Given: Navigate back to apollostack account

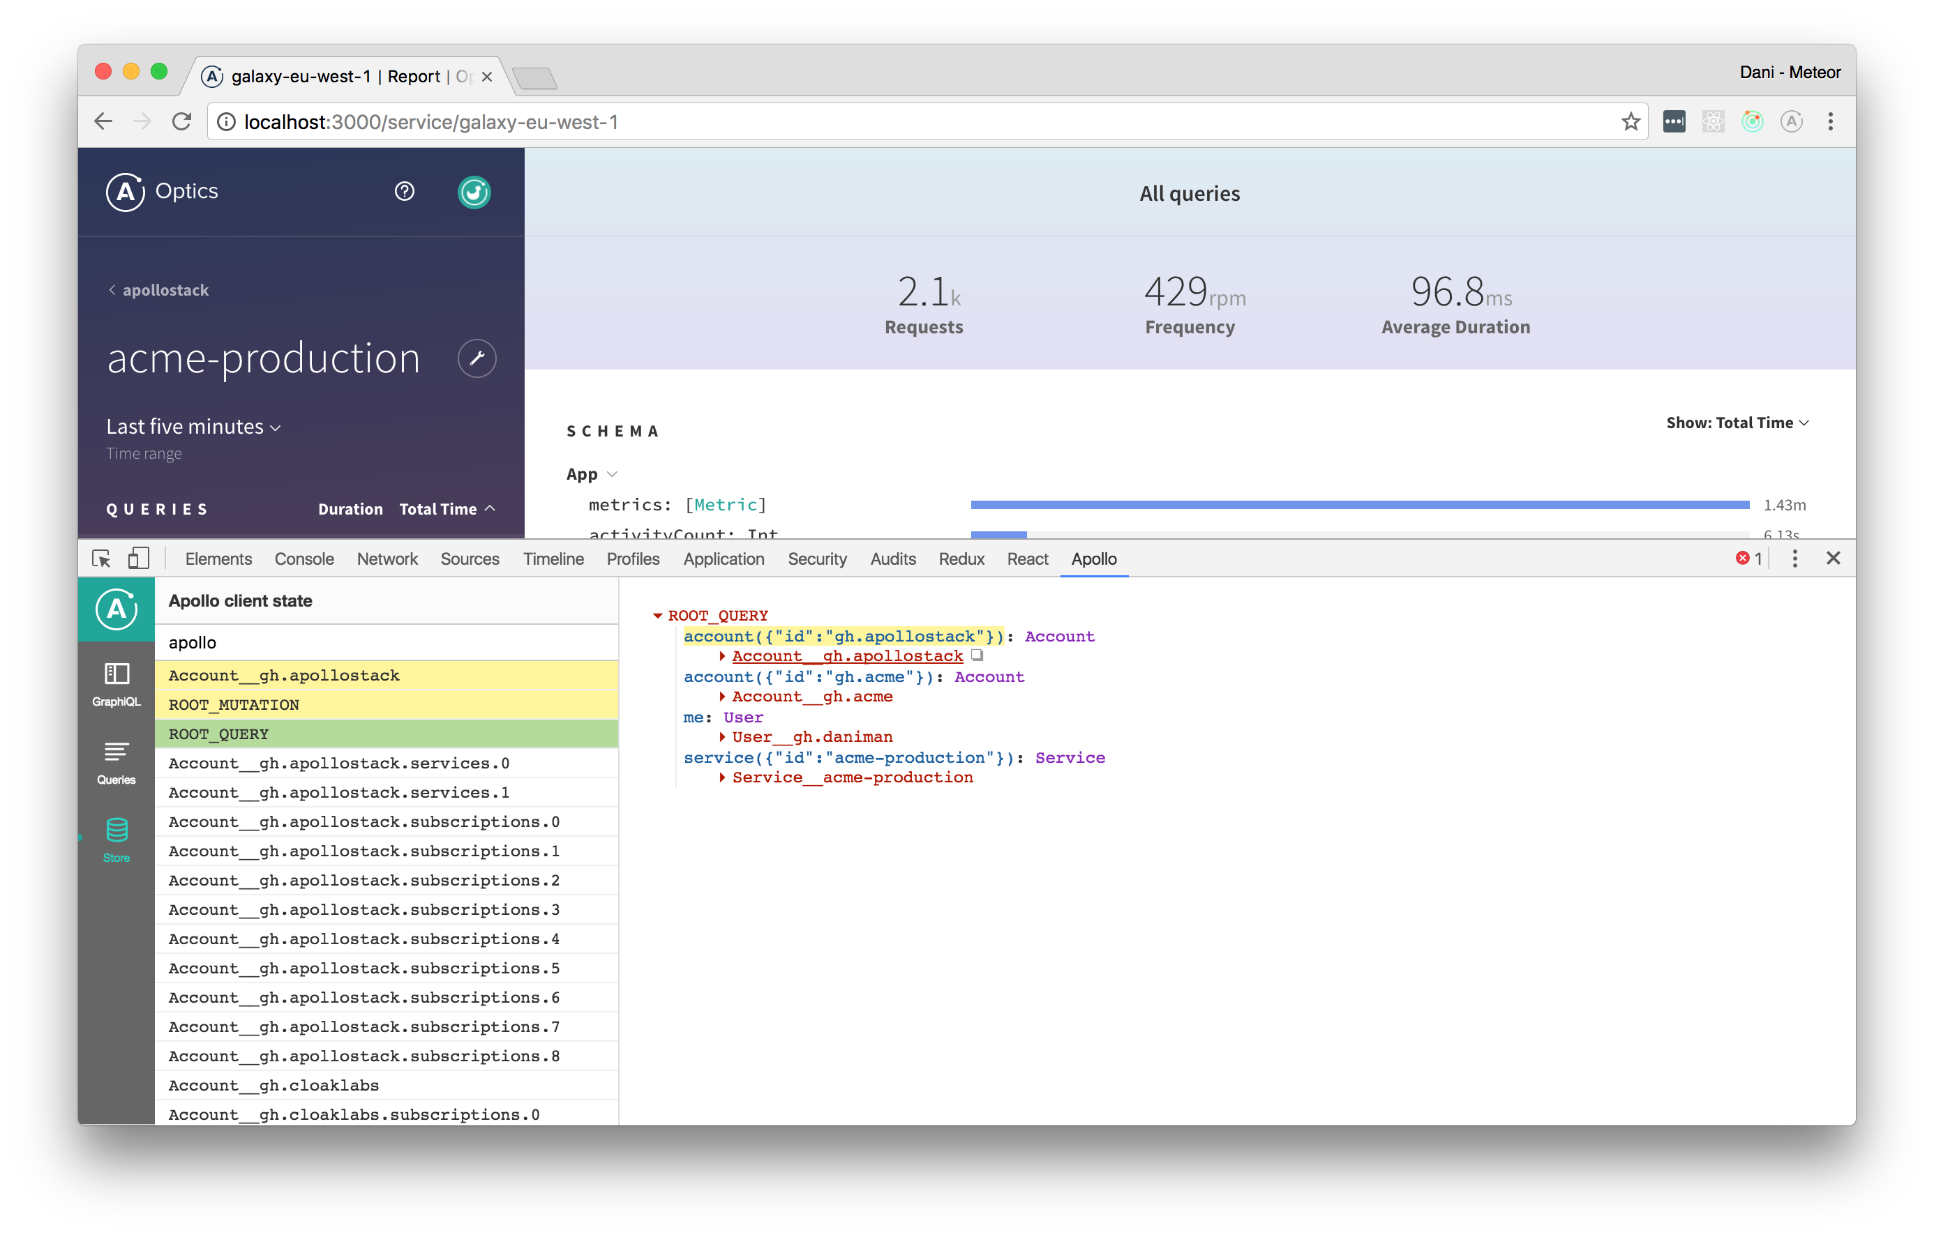Looking at the screenshot, I should tap(158, 289).
